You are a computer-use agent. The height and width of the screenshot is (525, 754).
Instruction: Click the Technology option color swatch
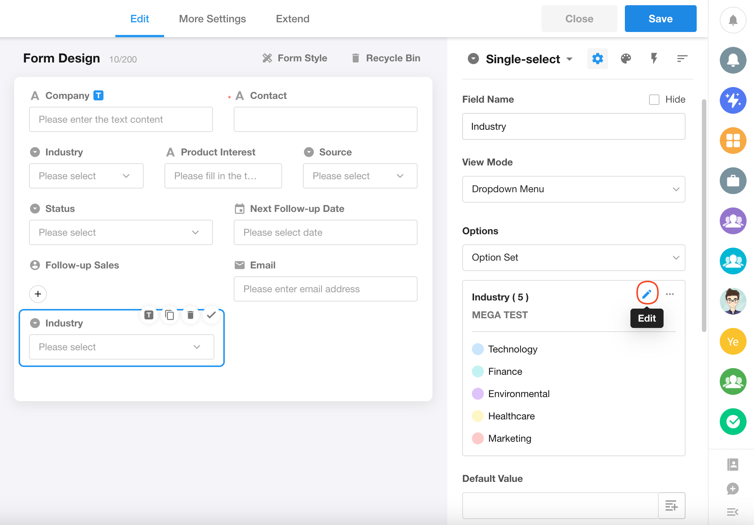477,349
